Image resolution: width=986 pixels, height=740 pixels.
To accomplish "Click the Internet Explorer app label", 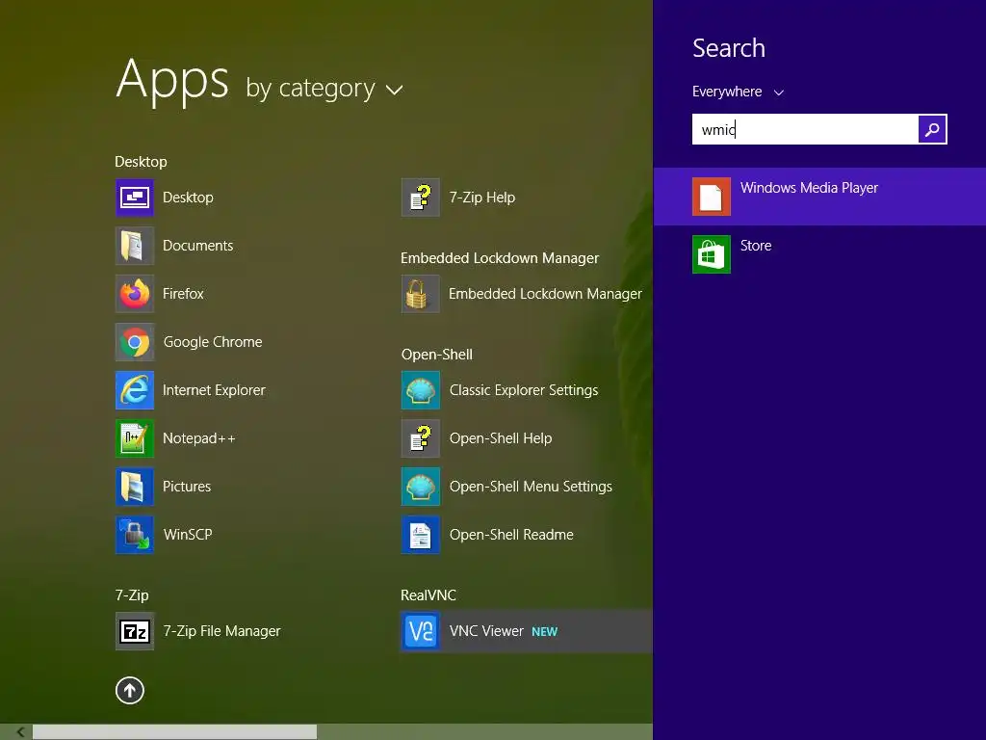I will pos(214,390).
